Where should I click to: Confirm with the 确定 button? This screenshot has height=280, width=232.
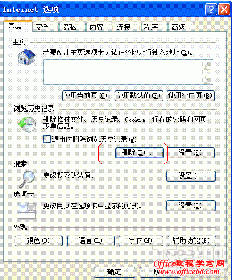(x=114, y=272)
